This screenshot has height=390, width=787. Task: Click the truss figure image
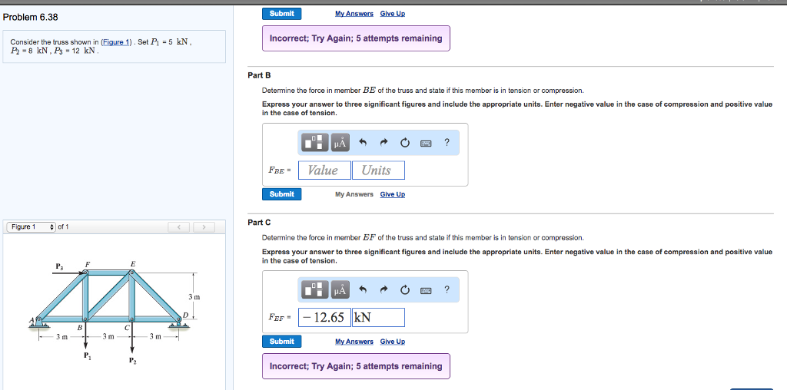tap(115, 313)
